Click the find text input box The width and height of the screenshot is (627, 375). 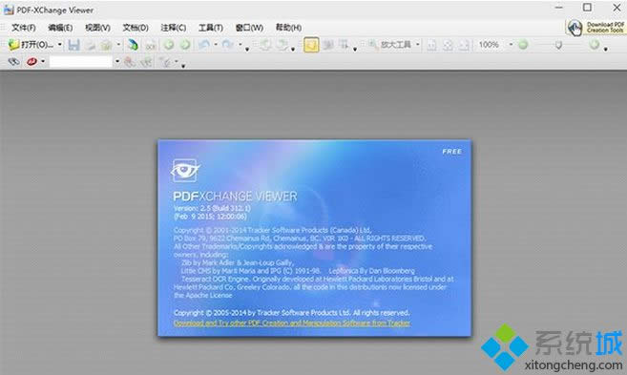pyautogui.click(x=81, y=62)
